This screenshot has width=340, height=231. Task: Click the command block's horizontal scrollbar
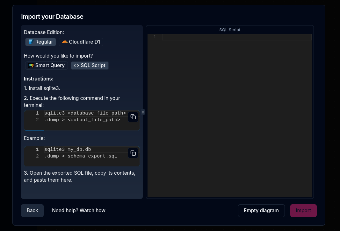[35, 130]
